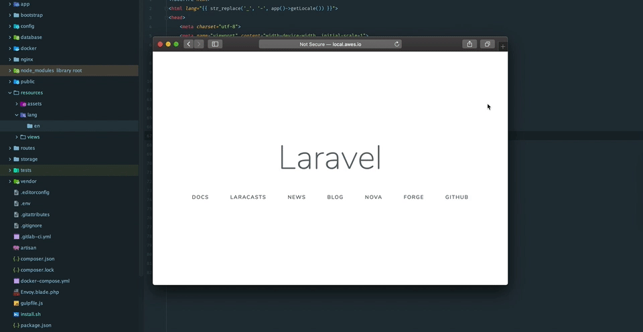Open the FORGE link
Viewport: 643px width, 332px height.
coord(413,197)
